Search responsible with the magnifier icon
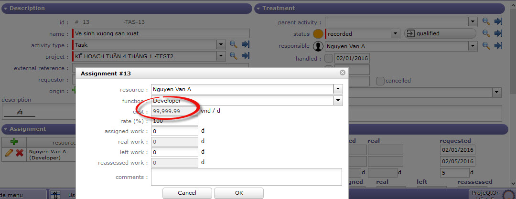Viewport: 516px width, 199px height. click(x=486, y=45)
